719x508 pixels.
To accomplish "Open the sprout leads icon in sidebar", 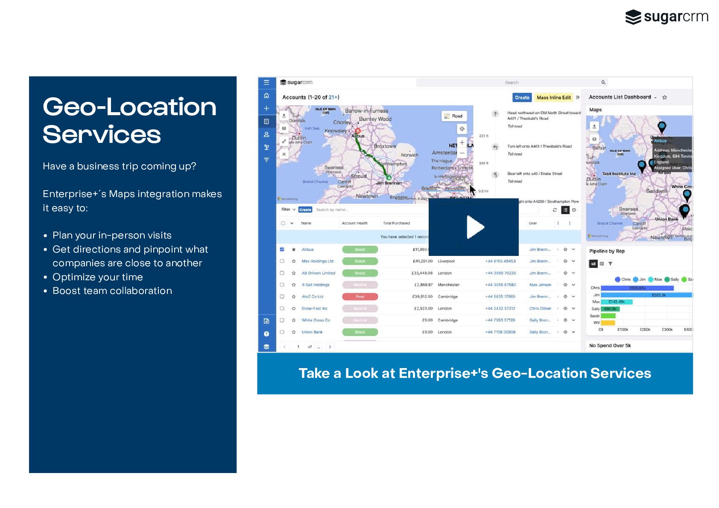I will 266,147.
